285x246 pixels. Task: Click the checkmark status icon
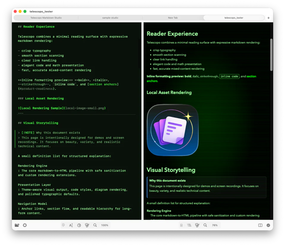tap(268, 225)
